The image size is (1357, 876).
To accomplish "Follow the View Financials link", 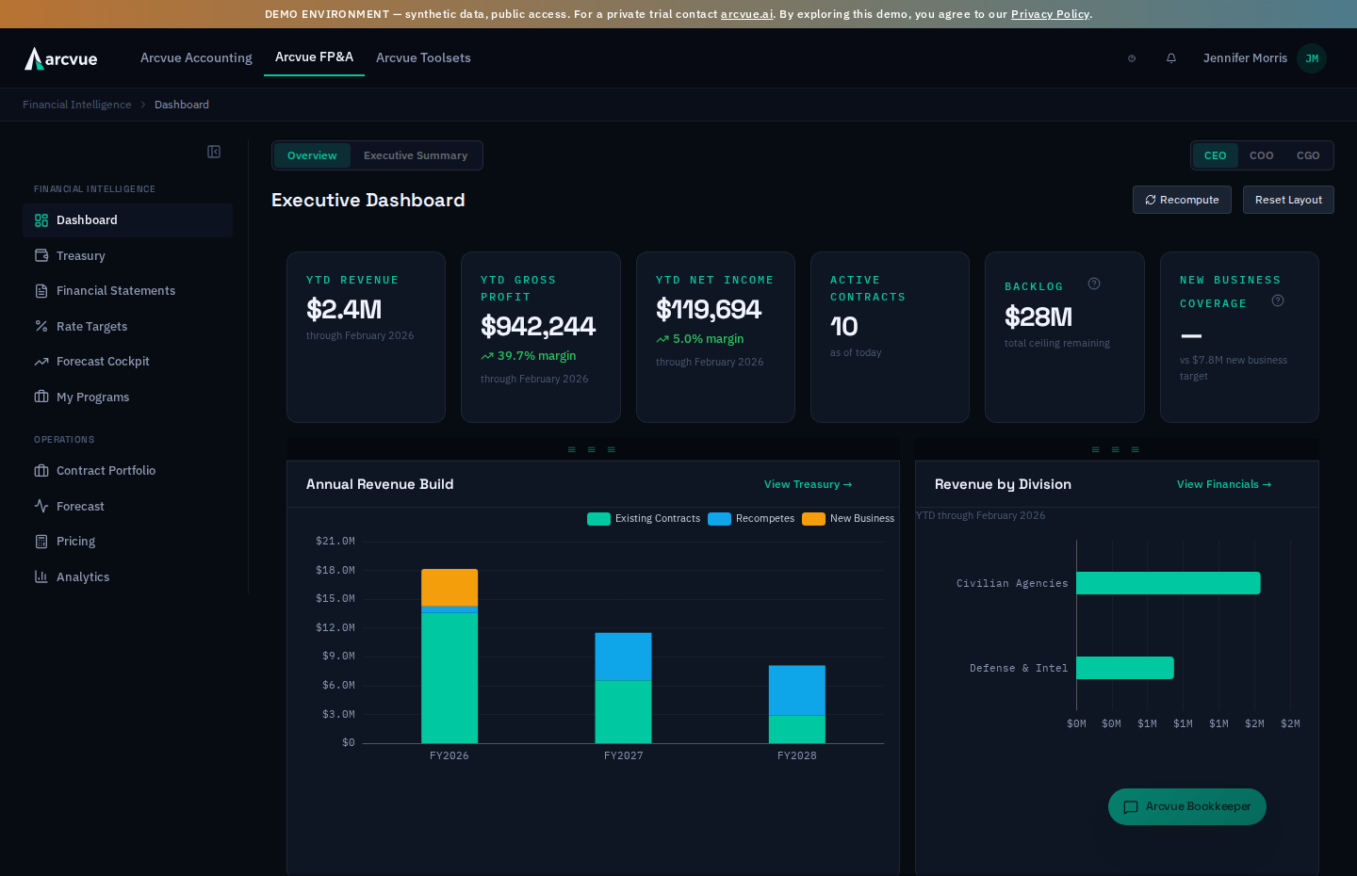I will point(1224,484).
